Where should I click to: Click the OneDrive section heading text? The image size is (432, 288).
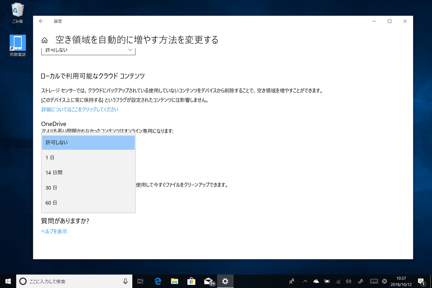pos(54,124)
